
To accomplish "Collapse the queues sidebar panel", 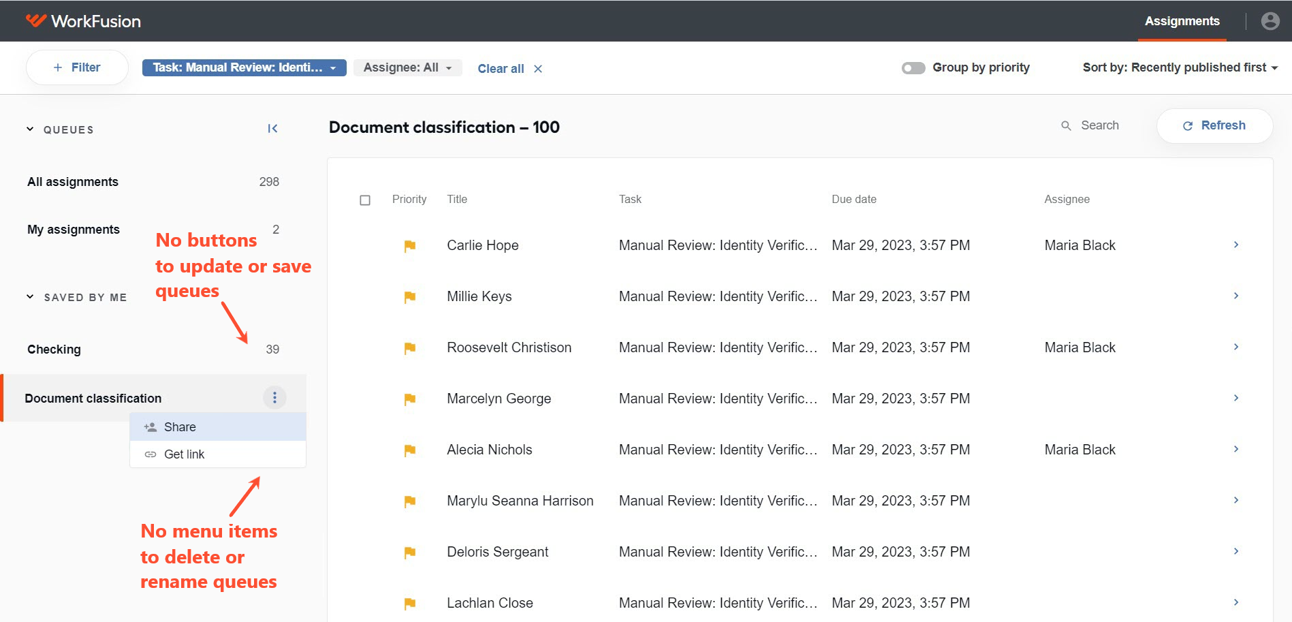I will (272, 129).
